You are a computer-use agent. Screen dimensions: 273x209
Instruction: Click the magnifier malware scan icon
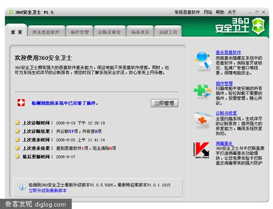click(x=202, y=60)
